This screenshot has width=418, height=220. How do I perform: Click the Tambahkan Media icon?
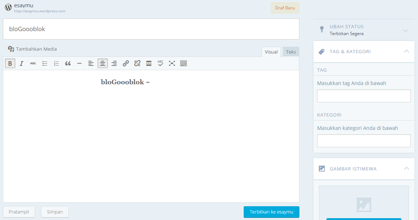(x=11, y=49)
